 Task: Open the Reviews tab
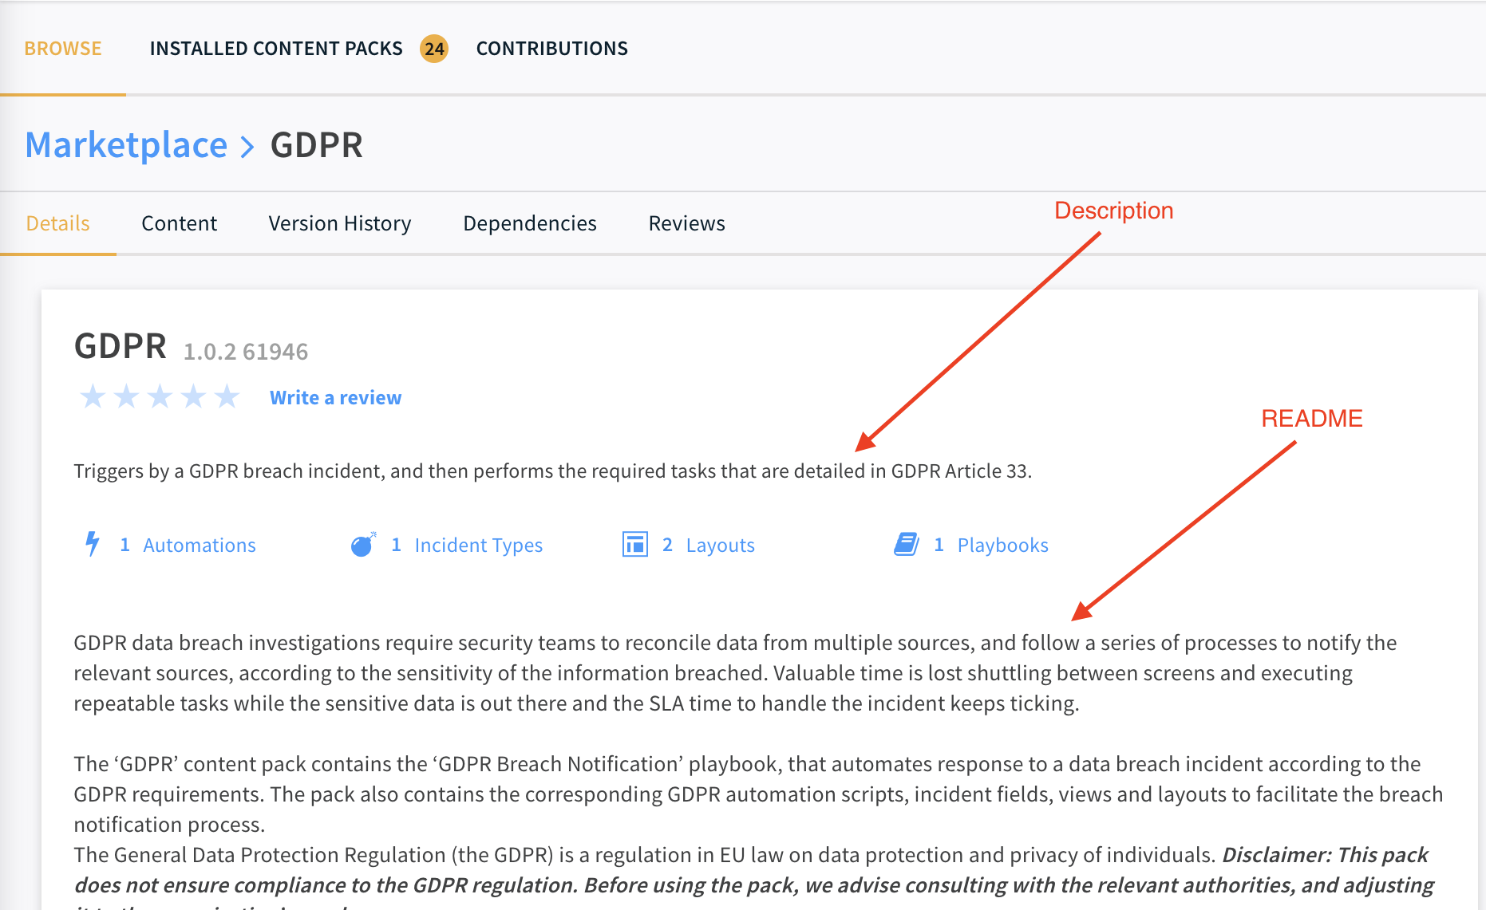[686, 223]
